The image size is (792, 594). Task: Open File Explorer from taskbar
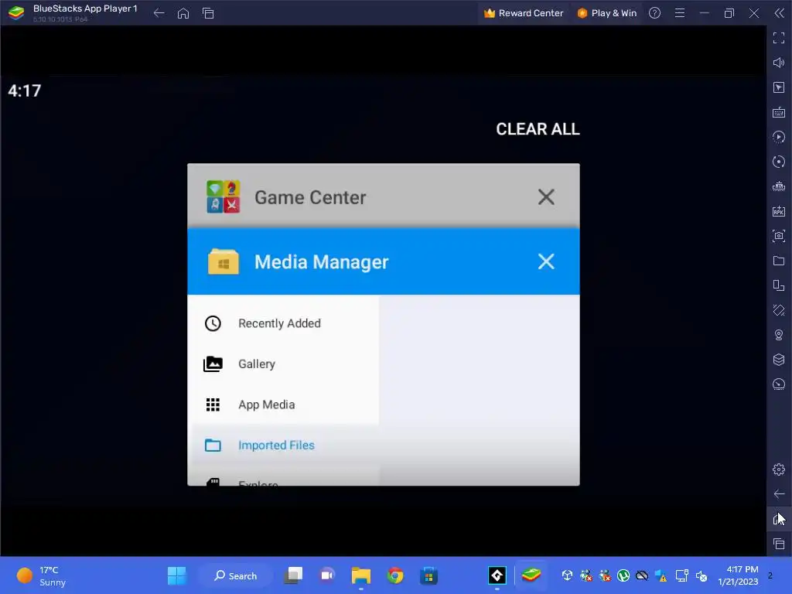360,575
